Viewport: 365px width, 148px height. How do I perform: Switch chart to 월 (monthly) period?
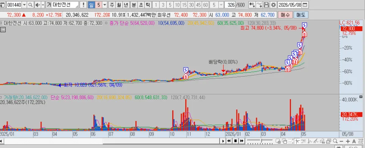coord(119,5)
